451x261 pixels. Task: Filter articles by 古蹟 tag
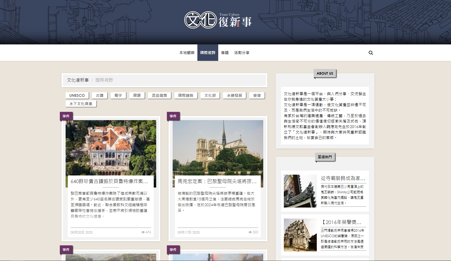(x=100, y=95)
